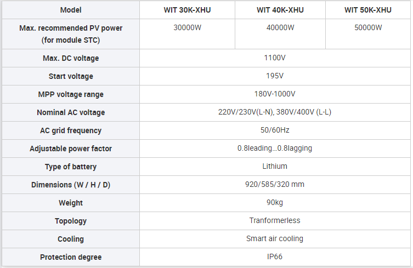
Task: Click the WIT 50K-XHU model header
Action: [x=368, y=10]
